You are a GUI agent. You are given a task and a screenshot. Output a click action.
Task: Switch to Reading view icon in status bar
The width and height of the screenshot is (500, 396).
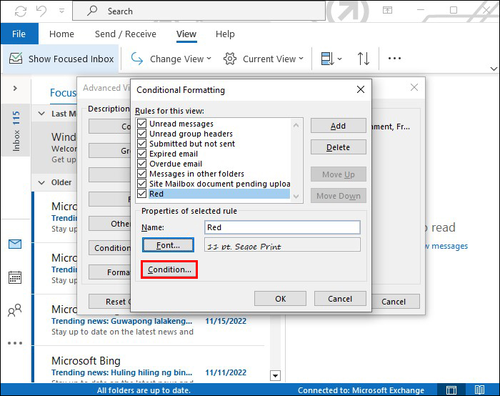[479, 390]
